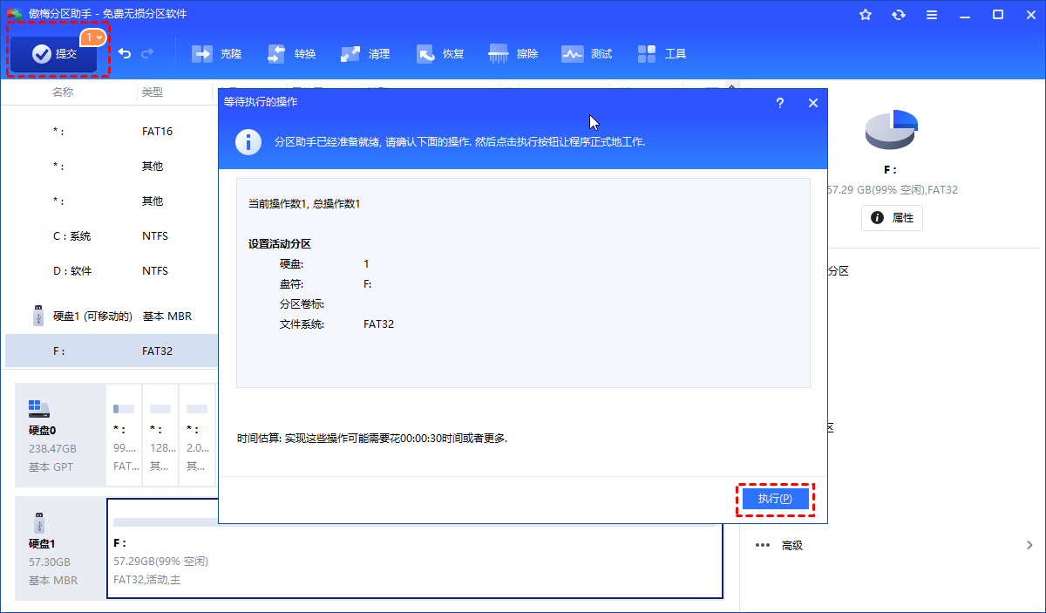Close the 等待执行的操作 dialog
Viewport: 1046px width, 613px height.
pyautogui.click(x=812, y=103)
